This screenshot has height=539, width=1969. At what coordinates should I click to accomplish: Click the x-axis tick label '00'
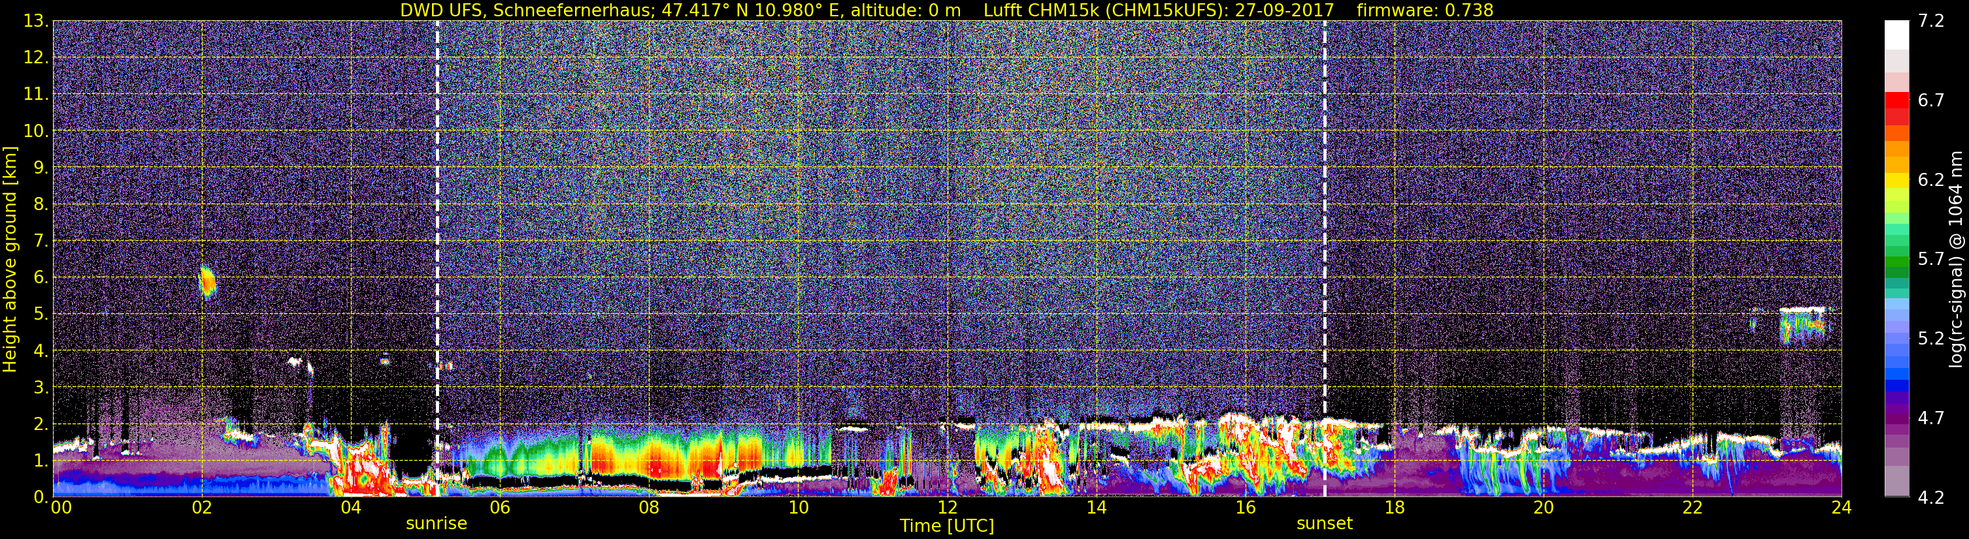tap(61, 508)
